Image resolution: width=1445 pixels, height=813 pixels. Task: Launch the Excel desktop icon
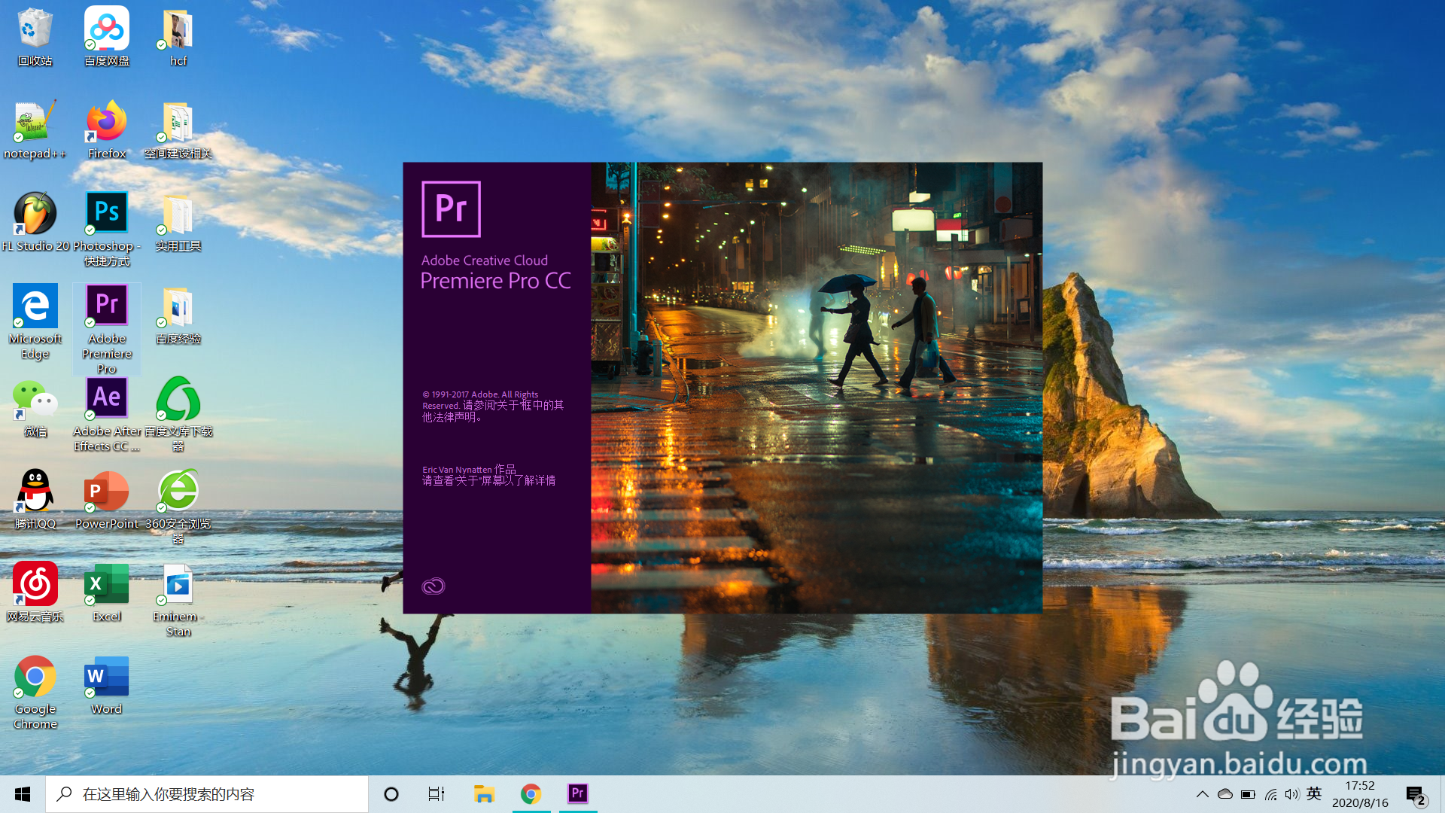(106, 592)
